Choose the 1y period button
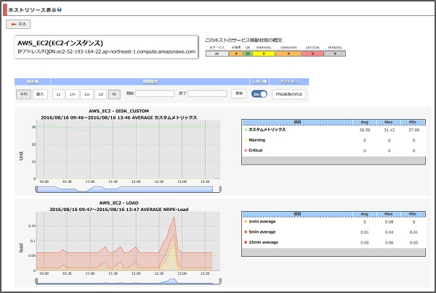The image size is (436, 293). pyautogui.click(x=58, y=94)
